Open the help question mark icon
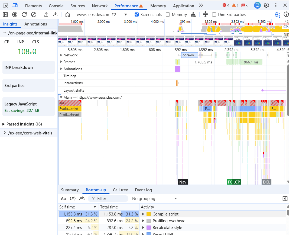Screen dimensions: 289x235 click(x=286, y=14)
